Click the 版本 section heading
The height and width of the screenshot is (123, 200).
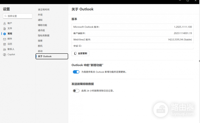point(74,19)
